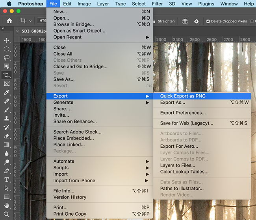Click the crop overlay grid icon
256x220 pixels.
coord(185,21)
